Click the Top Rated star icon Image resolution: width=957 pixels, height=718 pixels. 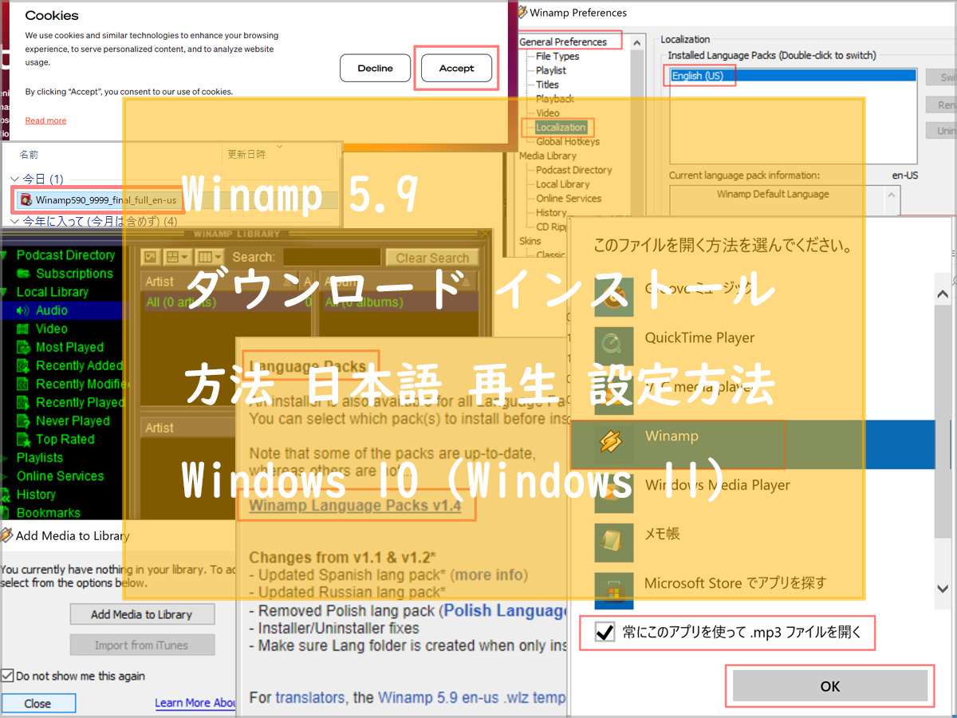click(x=23, y=440)
